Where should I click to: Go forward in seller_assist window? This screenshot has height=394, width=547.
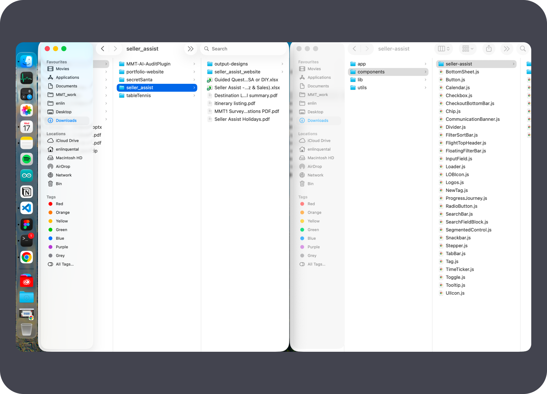(115, 49)
